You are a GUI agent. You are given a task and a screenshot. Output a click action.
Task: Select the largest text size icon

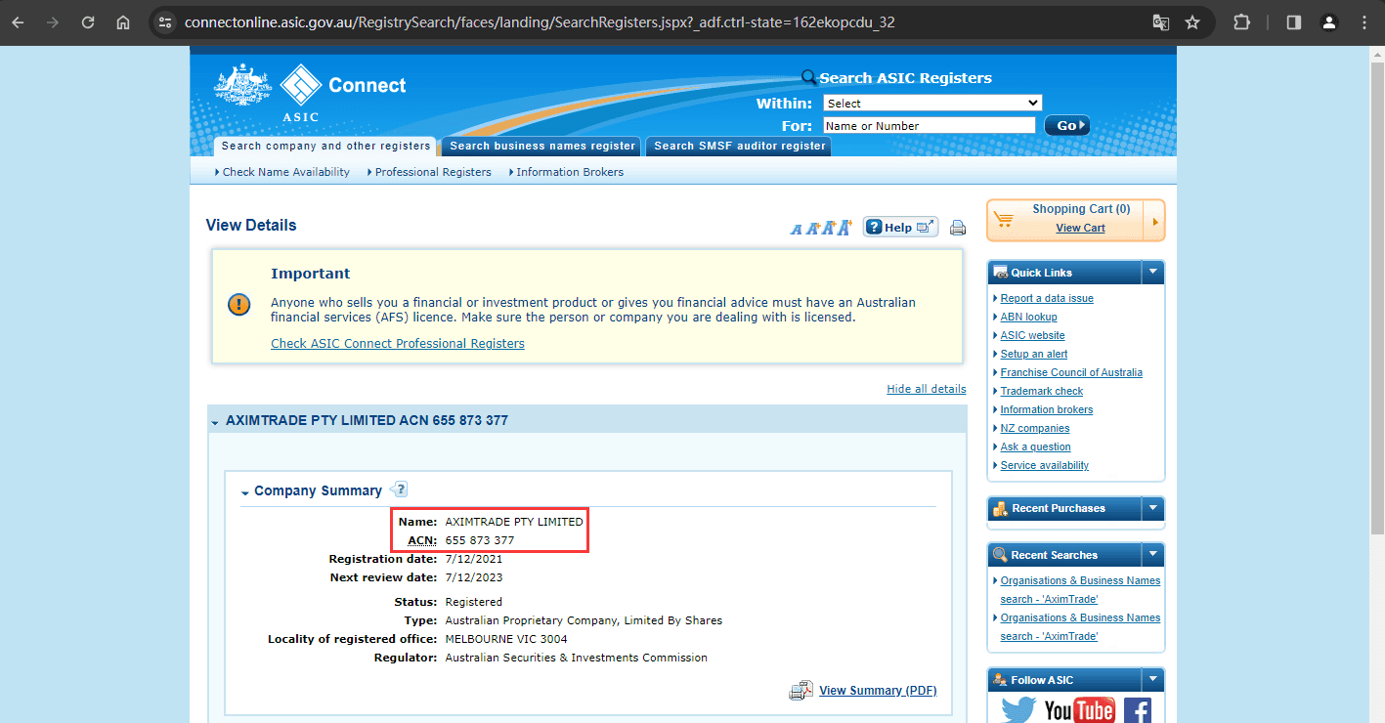844,228
